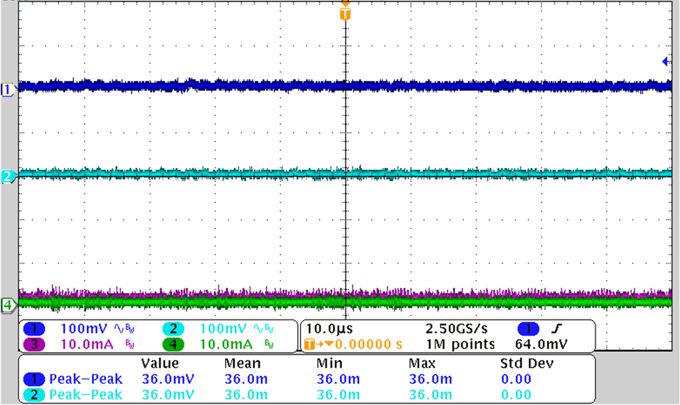Image resolution: width=680 pixels, height=405 pixels.
Task: Expand the orange trigger delay readout 0.00000 s
Action: point(353,342)
